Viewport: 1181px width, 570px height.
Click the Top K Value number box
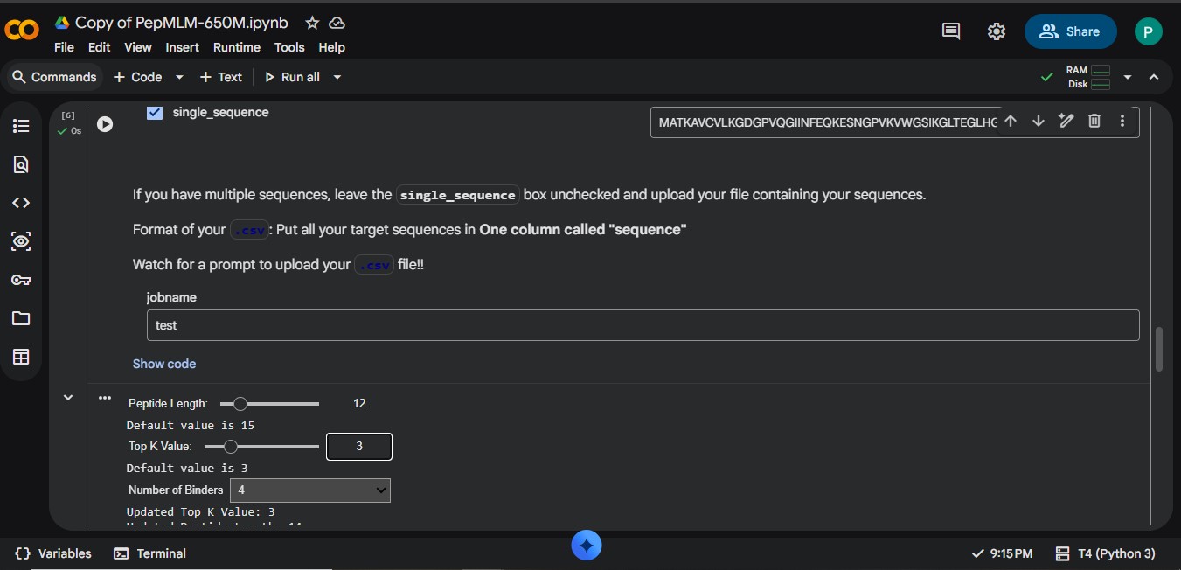(359, 446)
